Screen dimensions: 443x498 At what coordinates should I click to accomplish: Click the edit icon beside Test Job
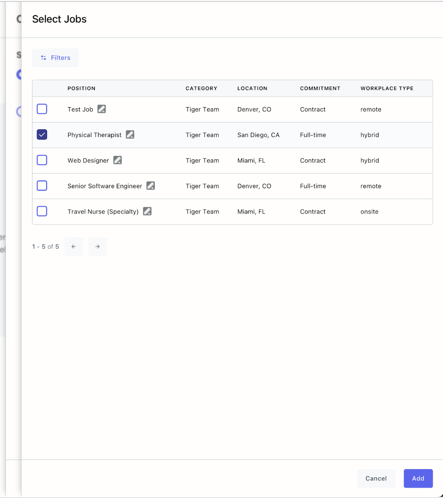pos(101,109)
